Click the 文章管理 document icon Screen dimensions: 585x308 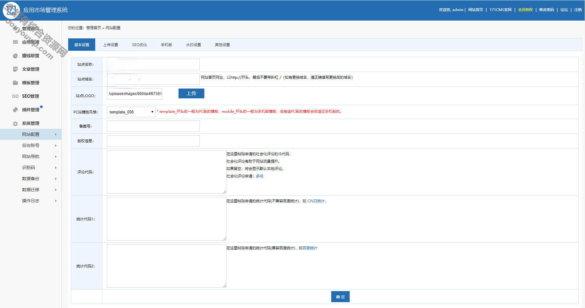click(15, 69)
